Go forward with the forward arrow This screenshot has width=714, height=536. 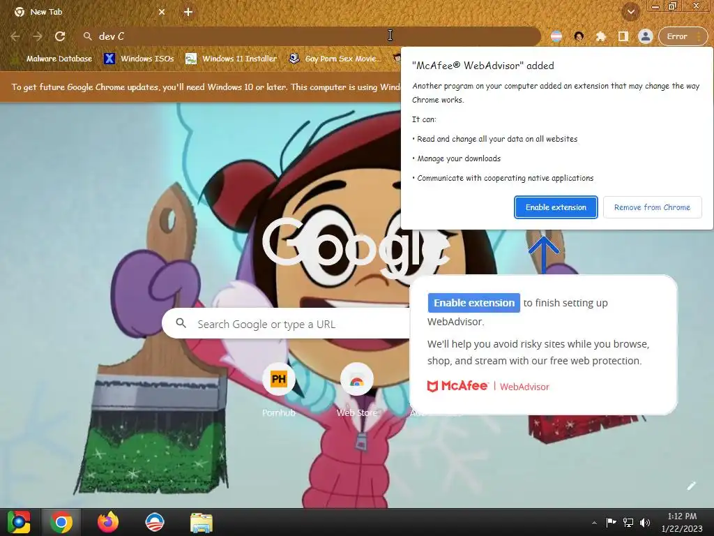tap(38, 36)
